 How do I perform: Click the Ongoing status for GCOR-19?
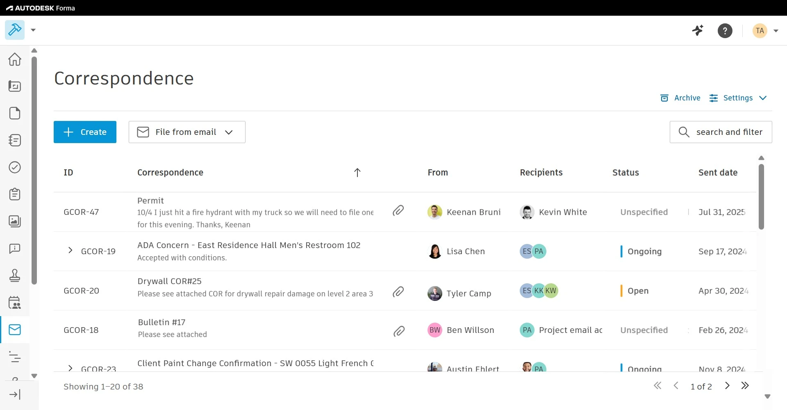pyautogui.click(x=641, y=251)
